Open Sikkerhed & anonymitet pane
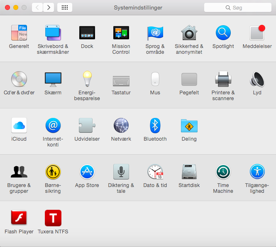276x247 pixels. 189,33
